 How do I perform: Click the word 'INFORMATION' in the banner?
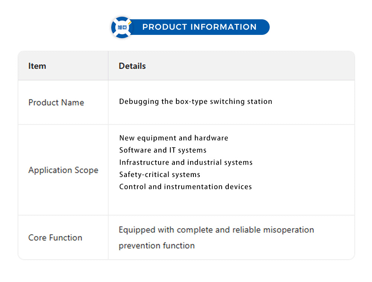(224, 27)
